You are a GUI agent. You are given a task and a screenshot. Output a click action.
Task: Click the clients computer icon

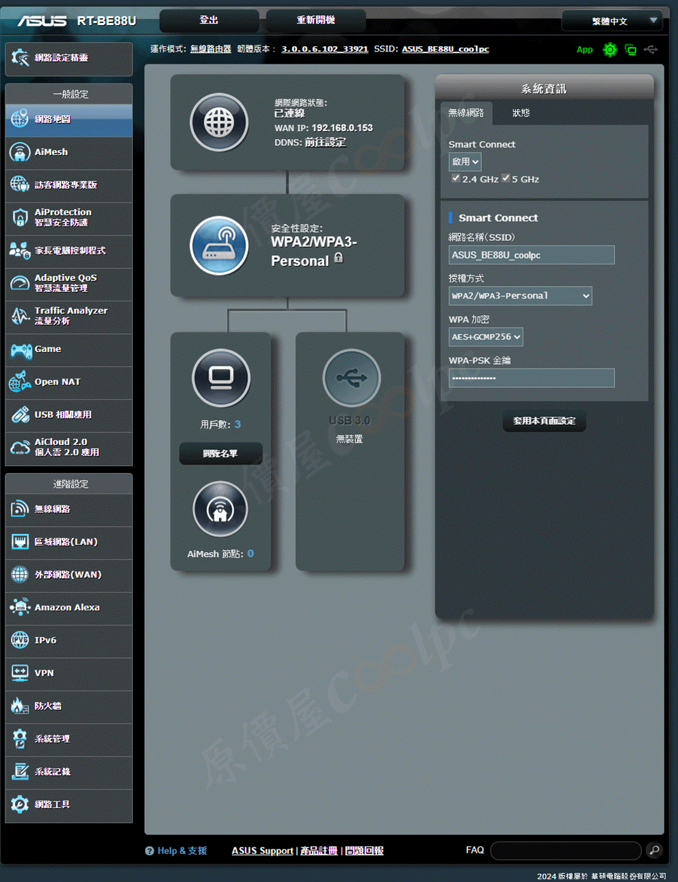pos(221,378)
